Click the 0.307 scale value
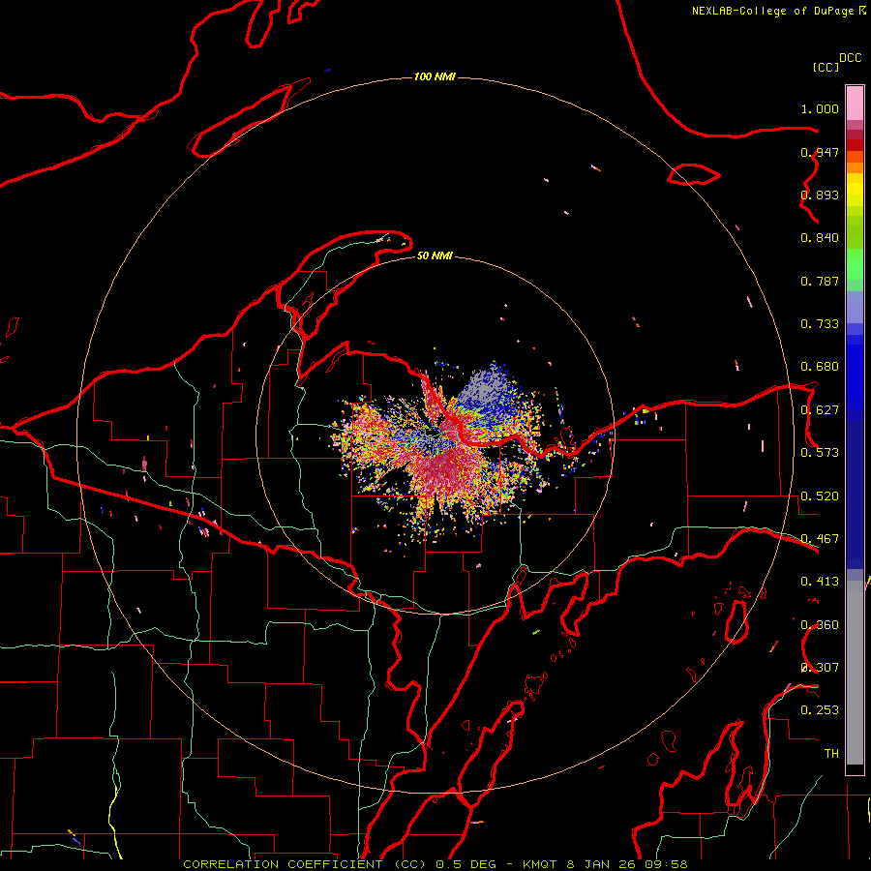871x871 pixels. click(x=820, y=668)
